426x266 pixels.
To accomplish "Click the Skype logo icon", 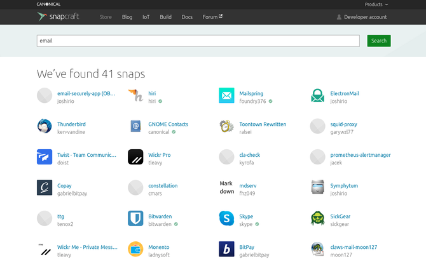I will (x=226, y=218).
